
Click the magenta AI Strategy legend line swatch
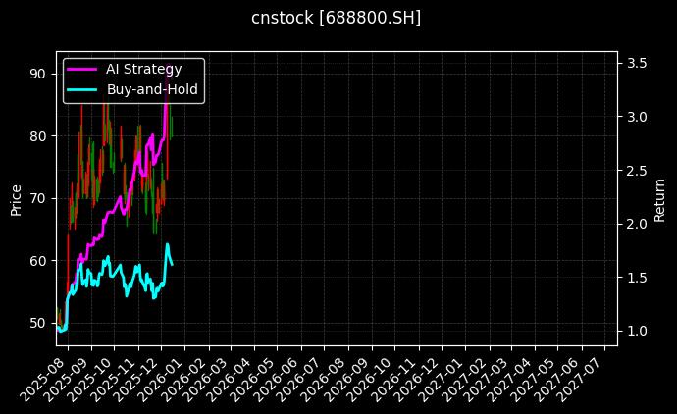click(x=82, y=69)
